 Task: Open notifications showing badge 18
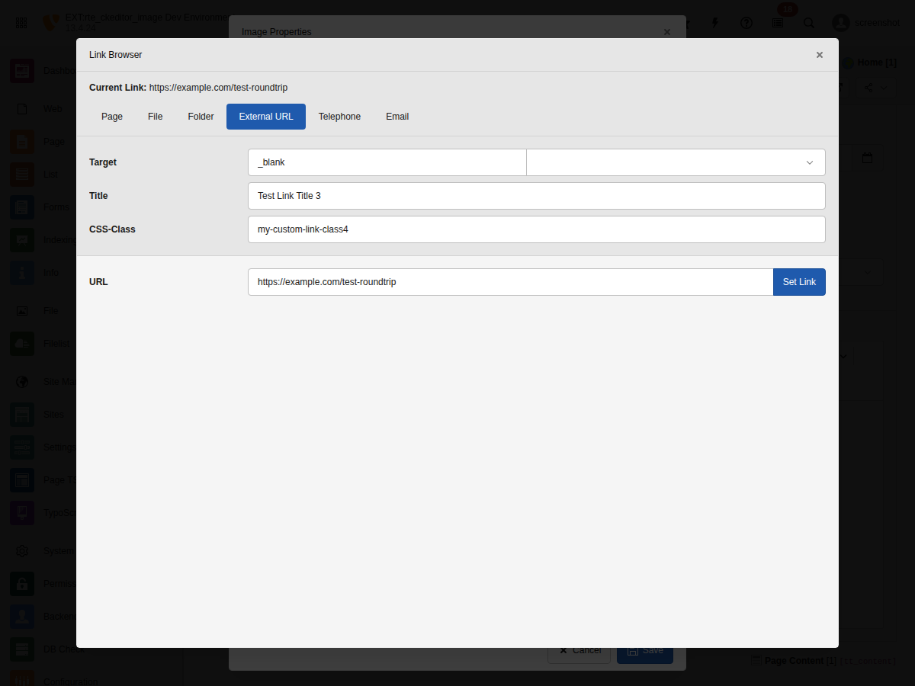click(x=777, y=23)
